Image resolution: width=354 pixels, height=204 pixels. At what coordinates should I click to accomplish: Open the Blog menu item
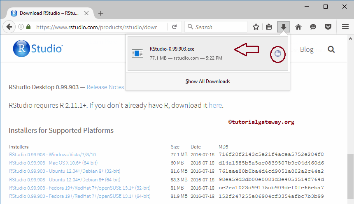coord(307,49)
